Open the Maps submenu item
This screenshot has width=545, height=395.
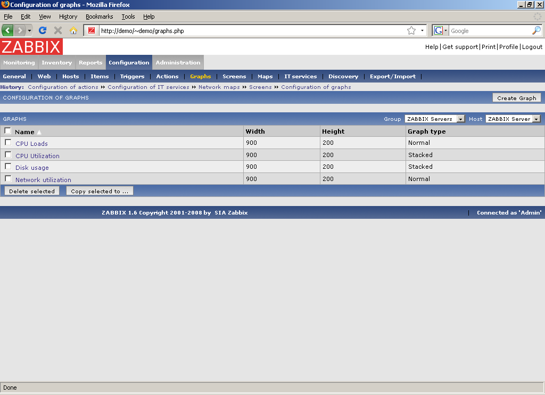point(265,77)
